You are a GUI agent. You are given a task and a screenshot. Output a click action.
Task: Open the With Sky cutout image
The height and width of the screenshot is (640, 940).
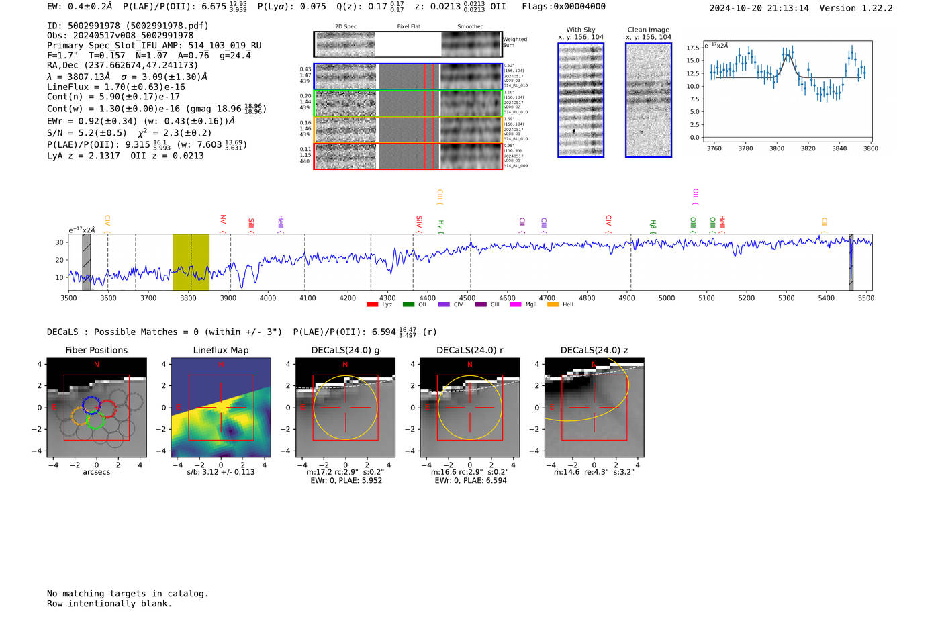click(x=581, y=100)
